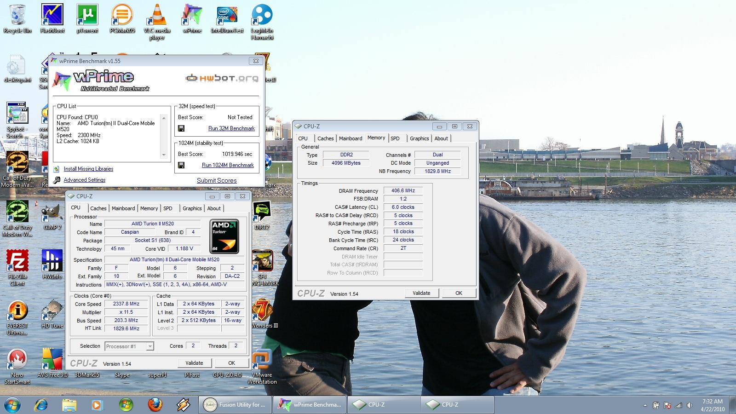This screenshot has height=414, width=736.
Task: Click Install Missing Libraries link
Action: click(88, 169)
